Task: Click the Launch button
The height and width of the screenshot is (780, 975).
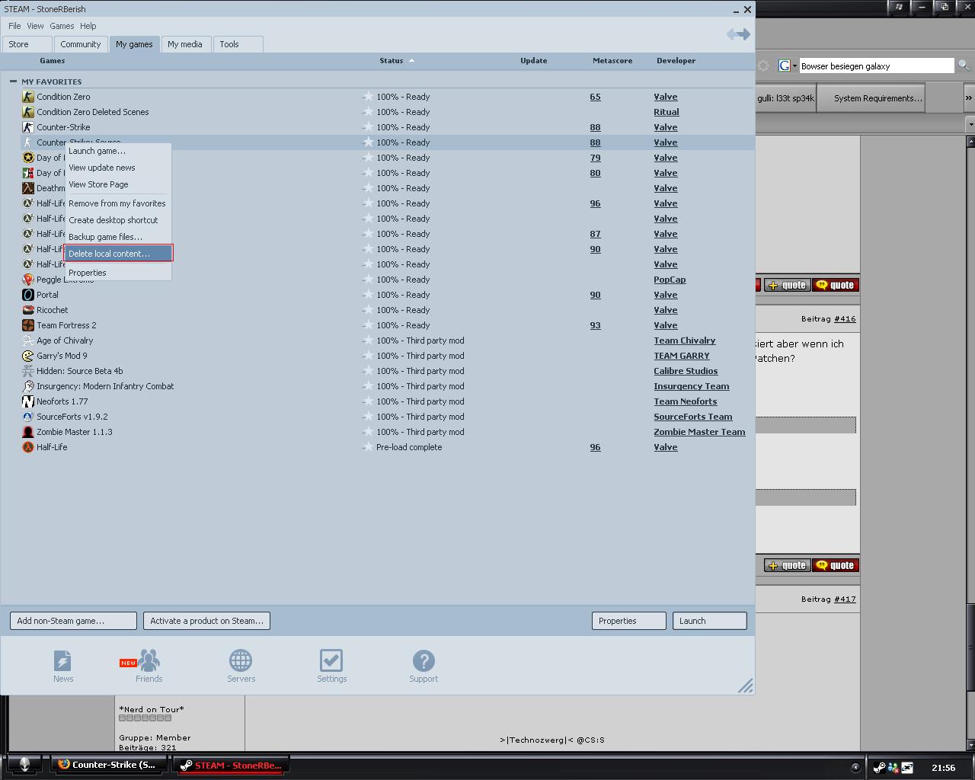Action: [x=709, y=621]
